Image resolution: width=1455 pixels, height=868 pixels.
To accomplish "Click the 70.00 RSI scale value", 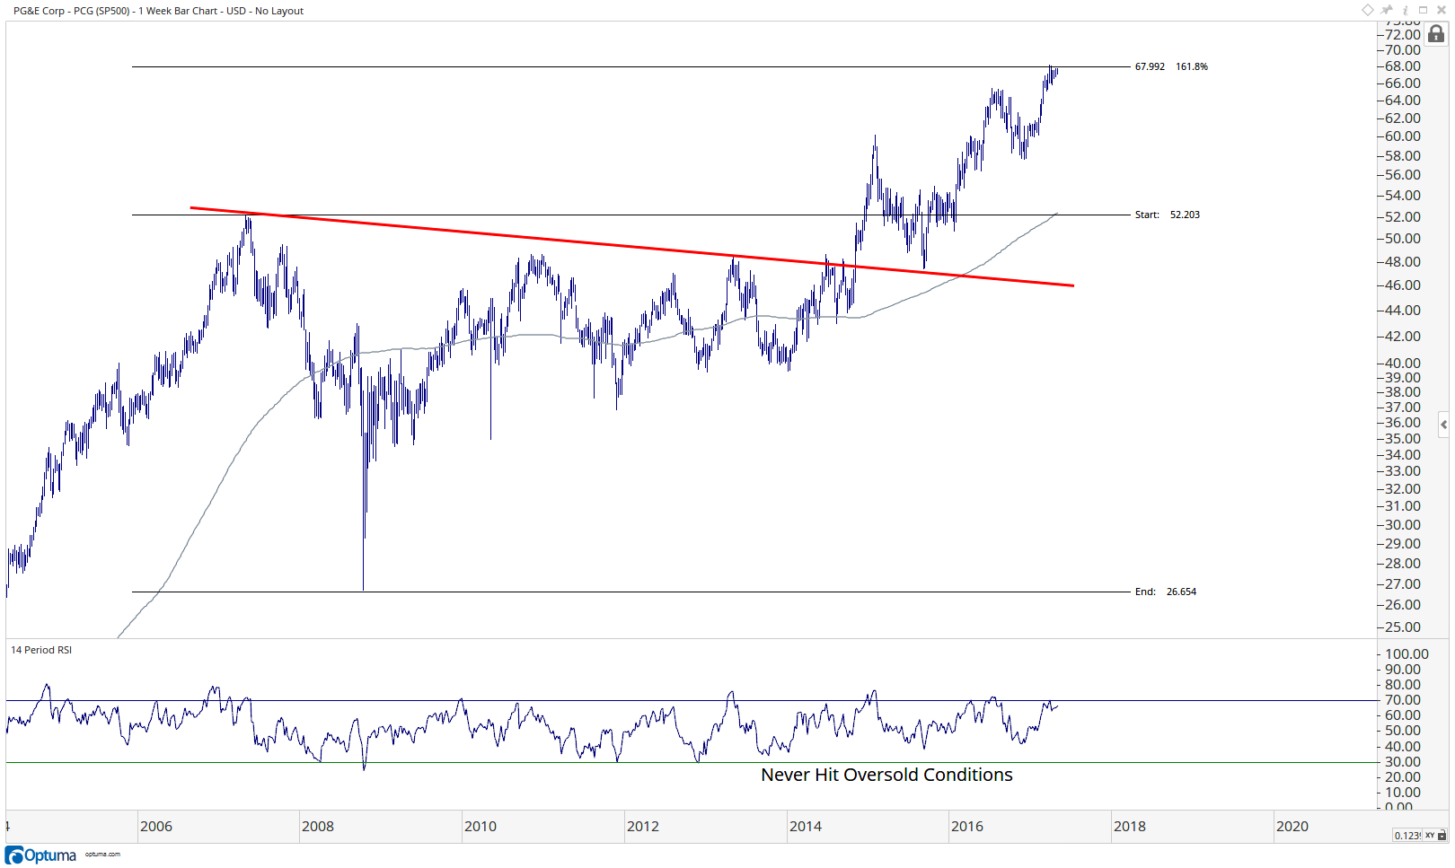I will [x=1403, y=700].
